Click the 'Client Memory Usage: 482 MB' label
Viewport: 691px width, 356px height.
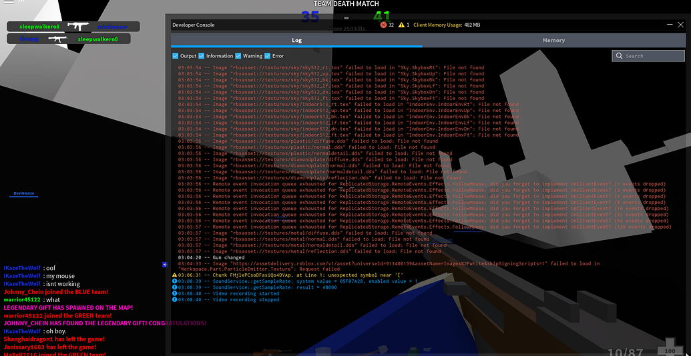coord(447,25)
